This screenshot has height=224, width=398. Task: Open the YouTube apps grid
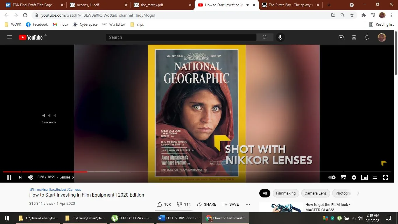[354, 37]
